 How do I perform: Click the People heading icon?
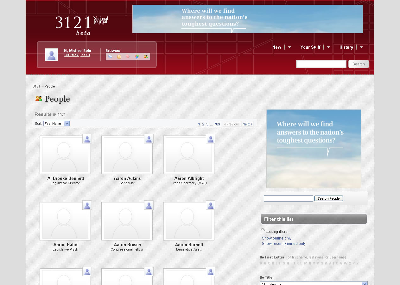pos(39,99)
